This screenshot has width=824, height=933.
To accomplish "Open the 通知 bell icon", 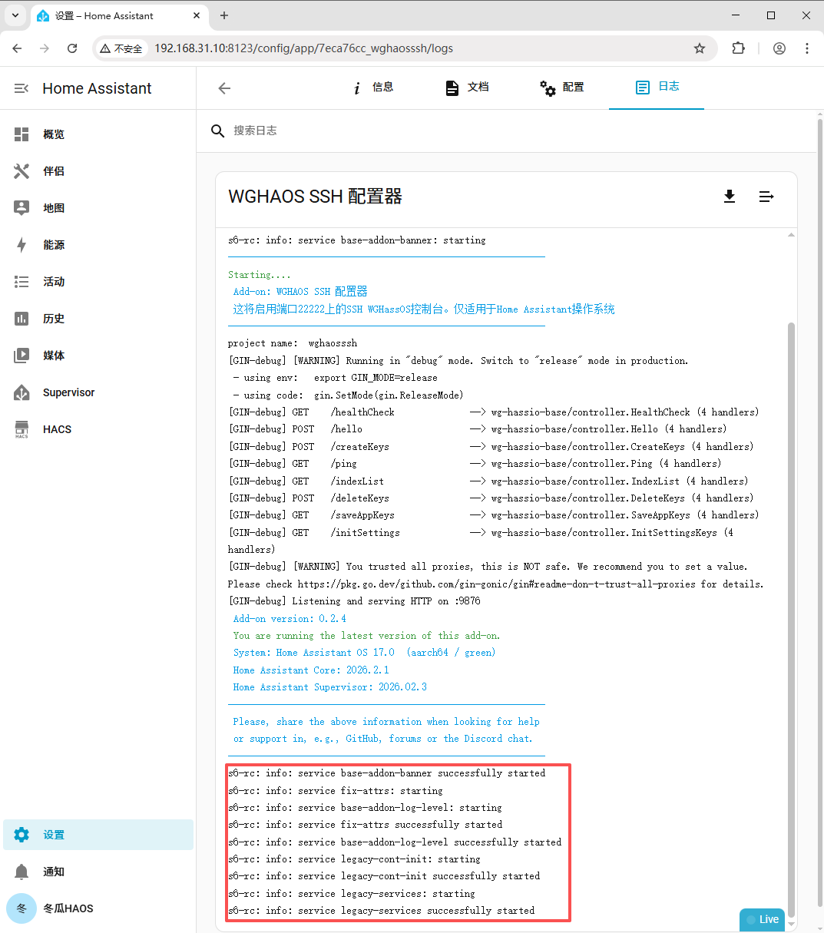I will tap(22, 872).
